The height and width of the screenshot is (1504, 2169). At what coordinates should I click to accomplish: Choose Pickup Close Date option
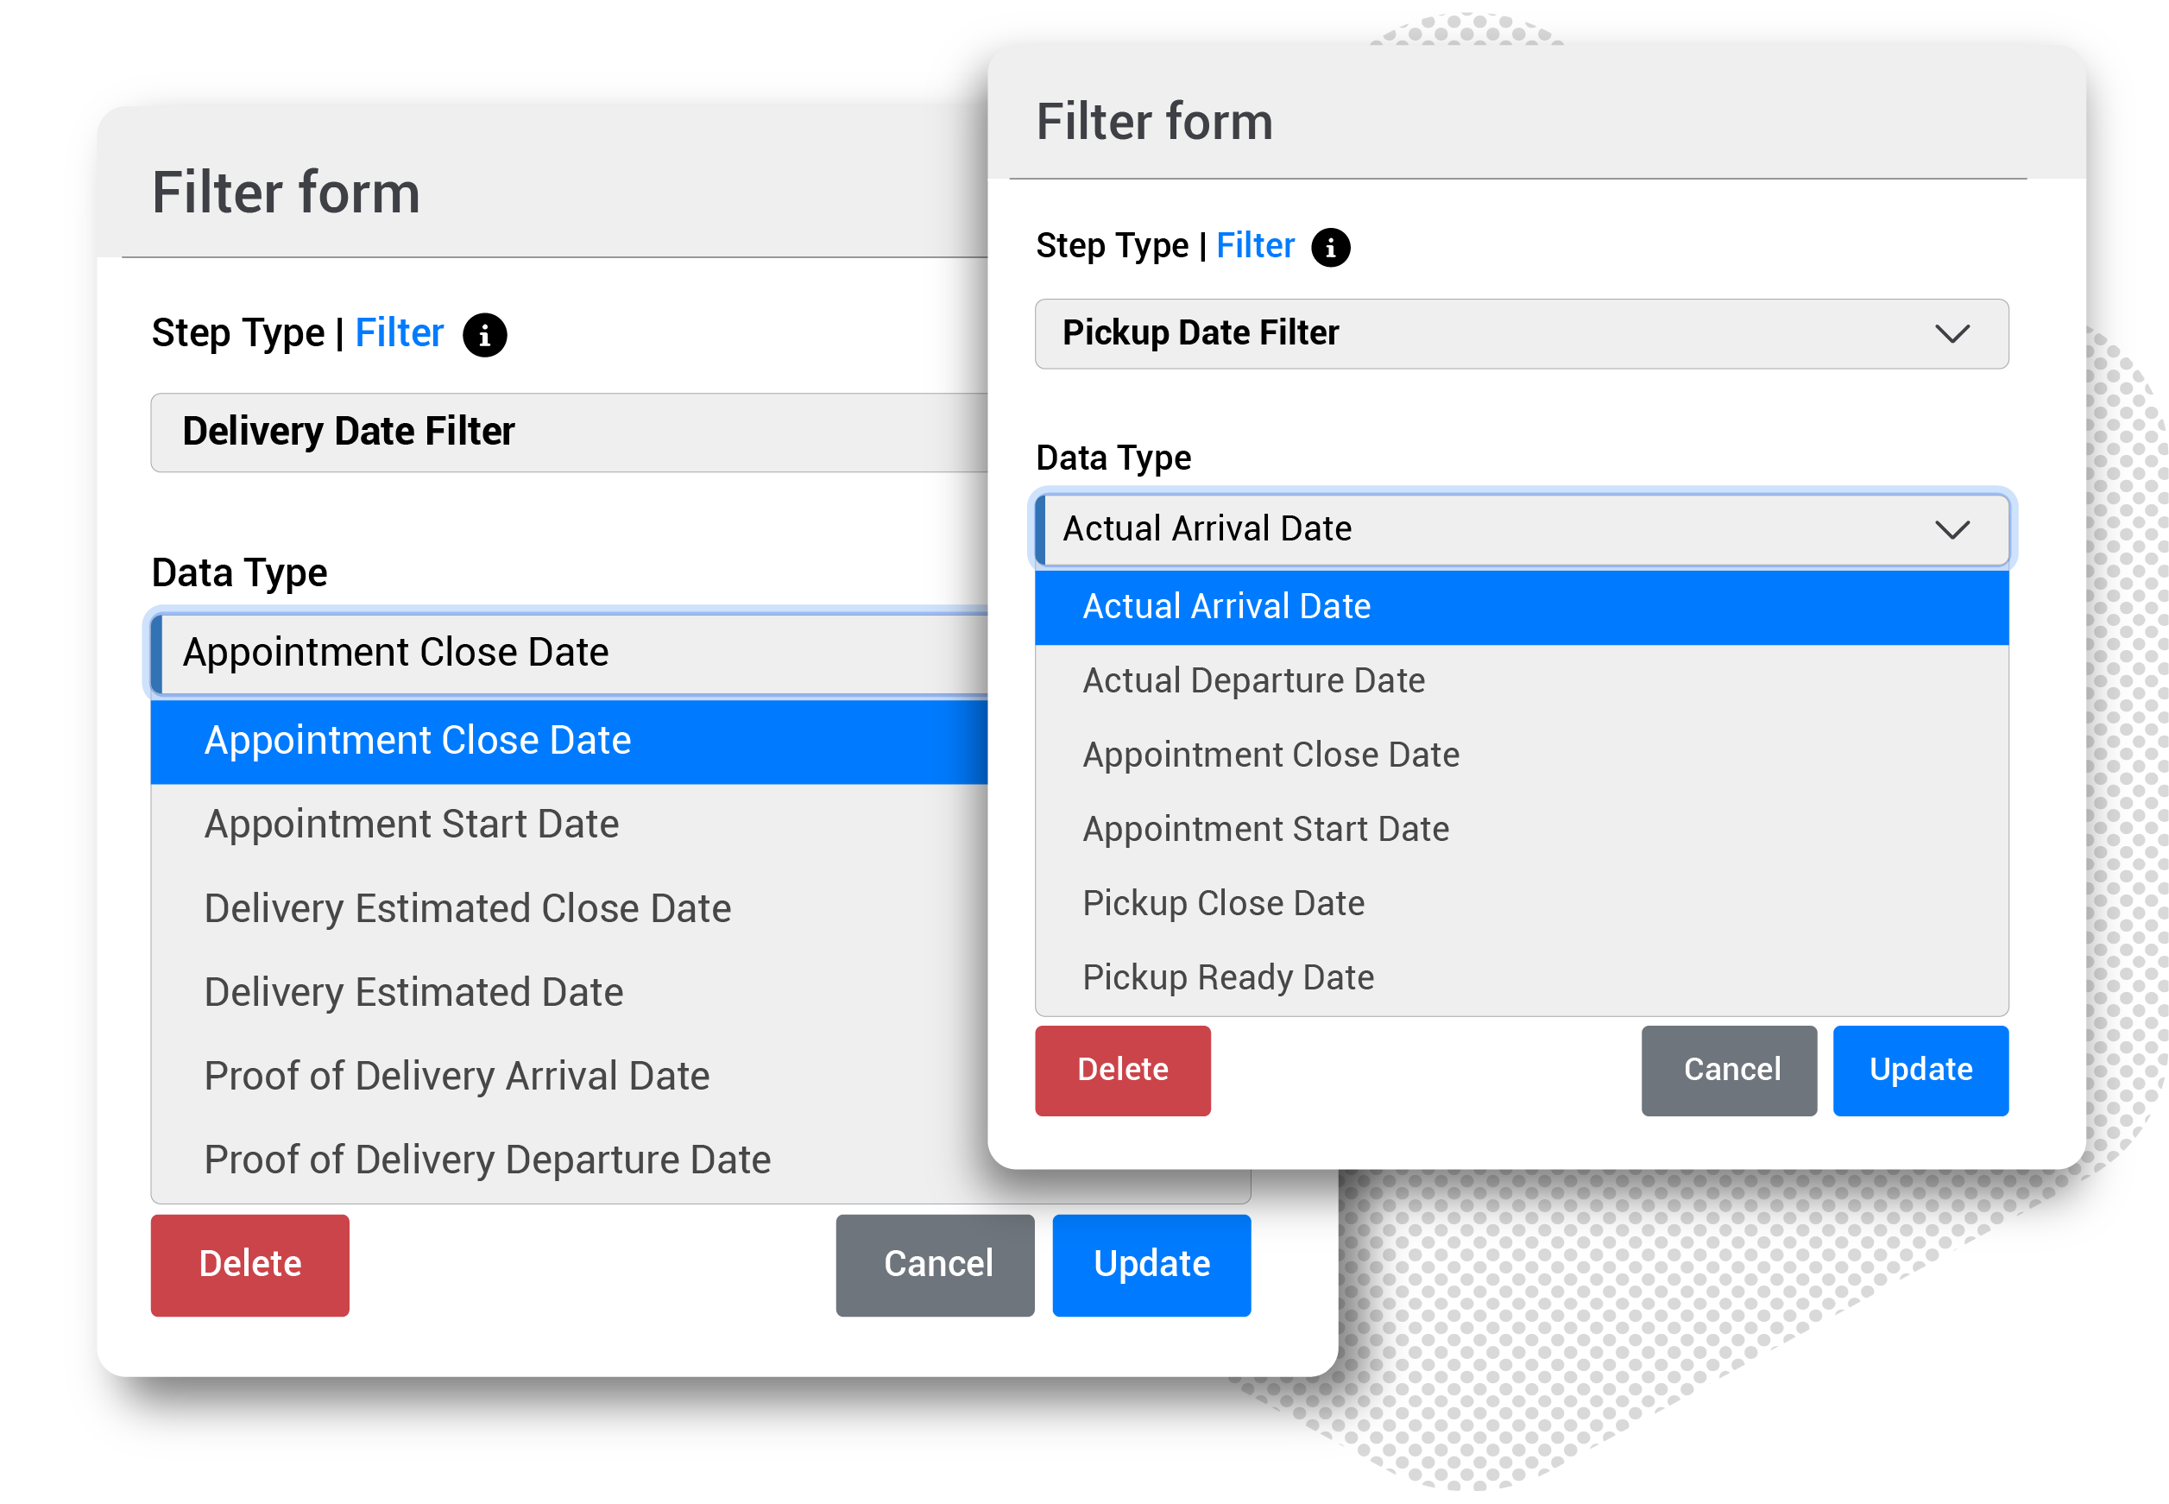click(x=1222, y=903)
